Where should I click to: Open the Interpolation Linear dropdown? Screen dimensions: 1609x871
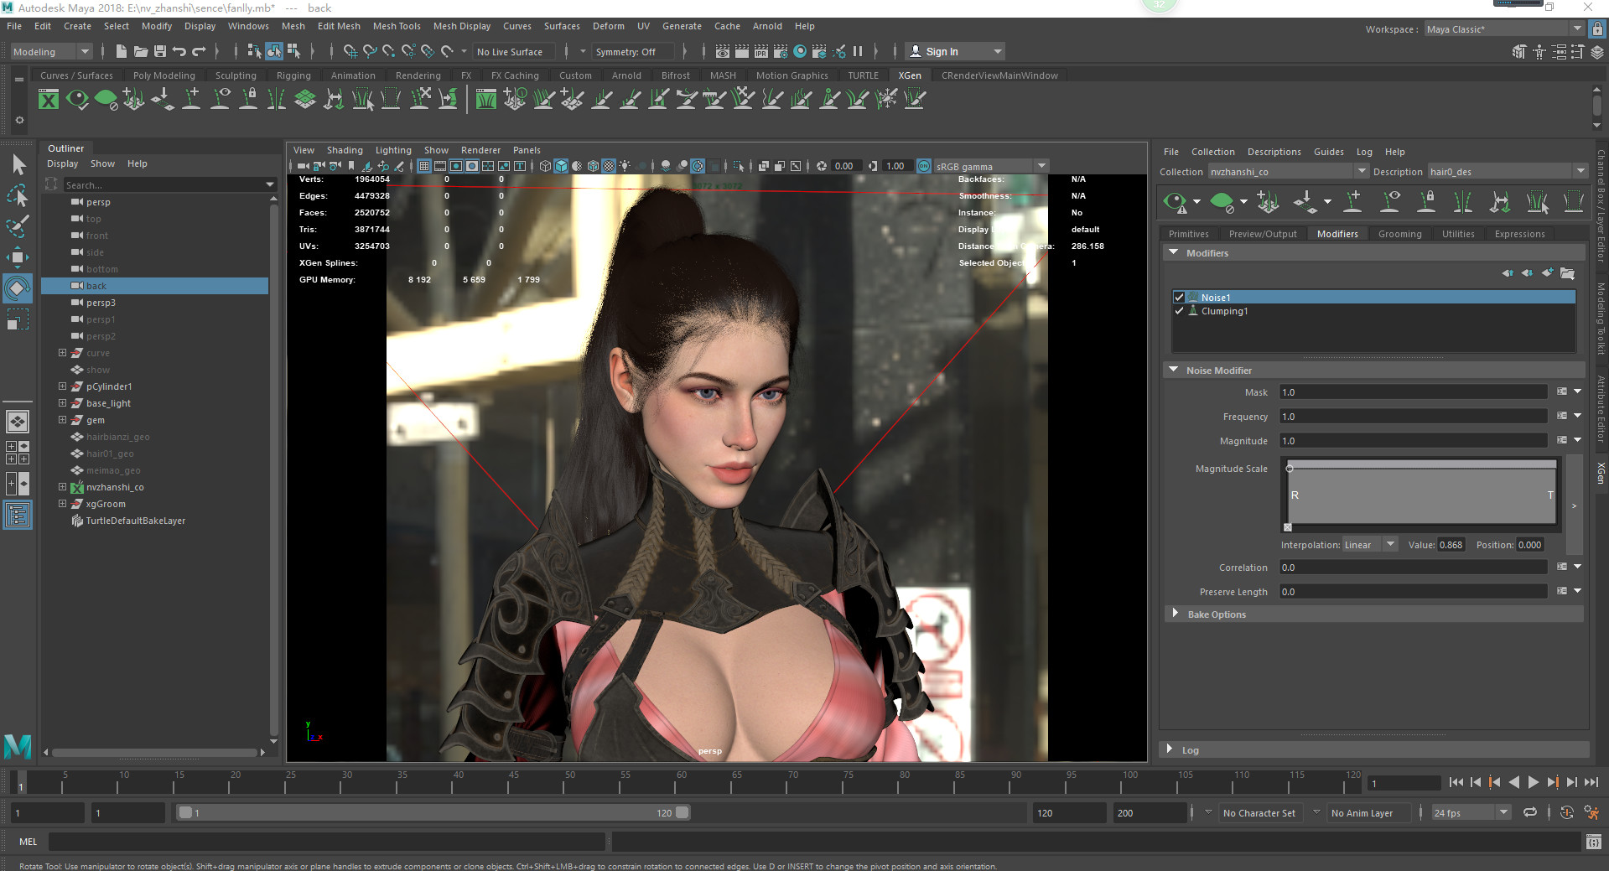pos(1369,545)
